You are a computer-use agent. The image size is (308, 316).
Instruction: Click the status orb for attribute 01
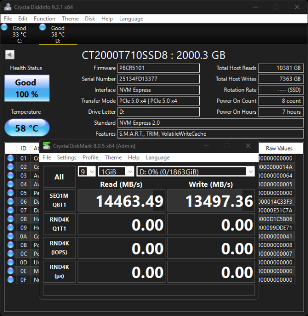point(10,158)
